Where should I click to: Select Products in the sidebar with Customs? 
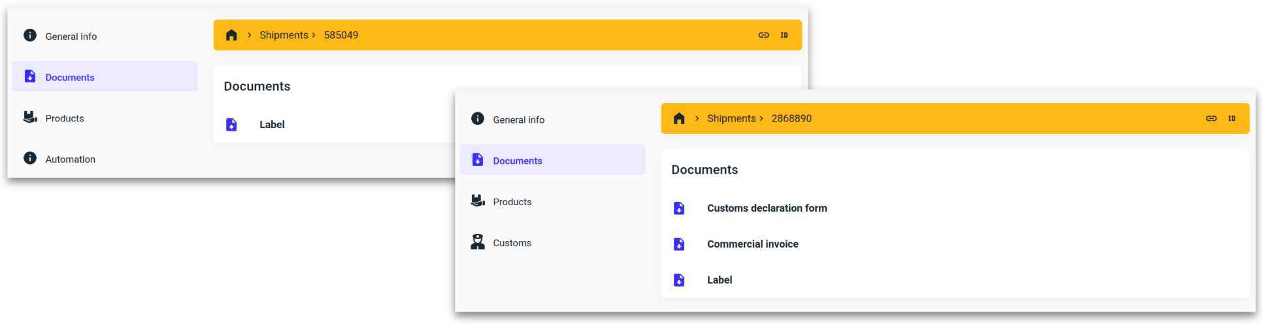click(x=512, y=202)
